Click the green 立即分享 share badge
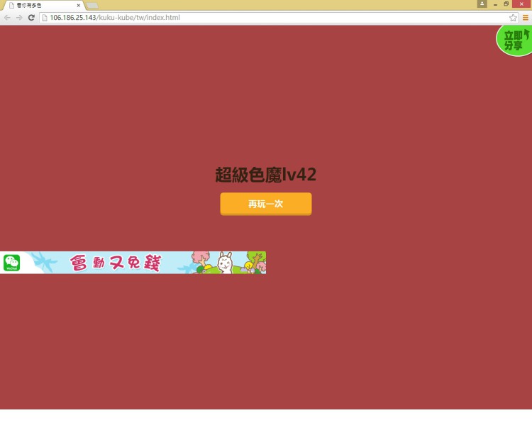 pyautogui.click(x=514, y=40)
